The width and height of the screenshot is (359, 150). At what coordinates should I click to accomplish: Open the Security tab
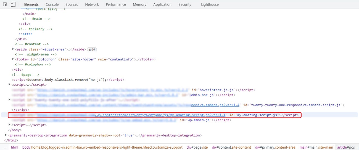(185, 4)
